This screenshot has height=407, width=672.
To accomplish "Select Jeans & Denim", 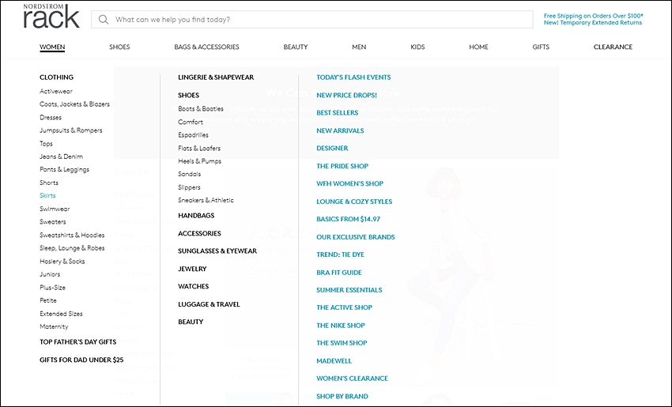I will pyautogui.click(x=62, y=156).
